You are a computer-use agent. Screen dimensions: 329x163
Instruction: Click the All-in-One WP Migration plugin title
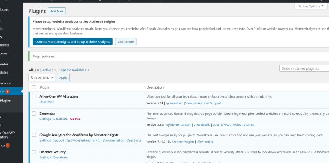(x=59, y=96)
